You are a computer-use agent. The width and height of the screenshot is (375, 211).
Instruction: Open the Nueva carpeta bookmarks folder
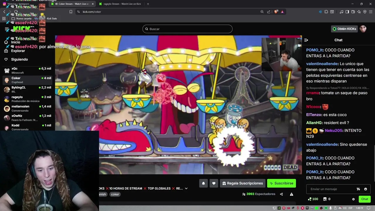tap(22, 18)
